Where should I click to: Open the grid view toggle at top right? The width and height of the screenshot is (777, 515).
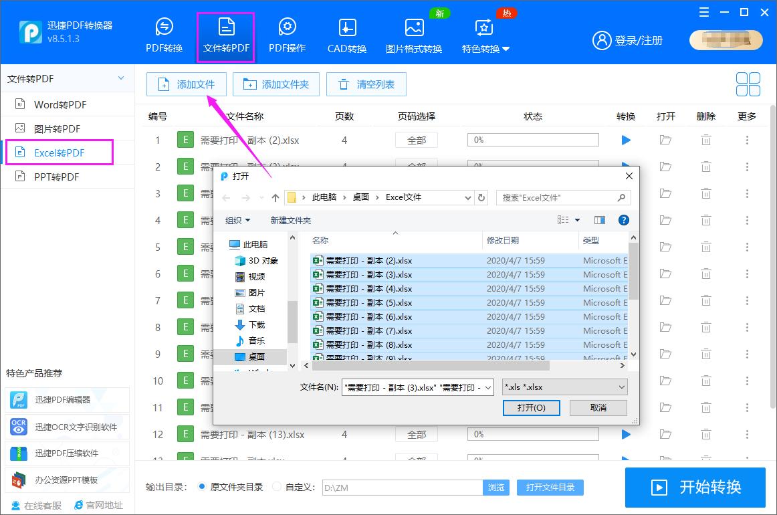pyautogui.click(x=748, y=84)
